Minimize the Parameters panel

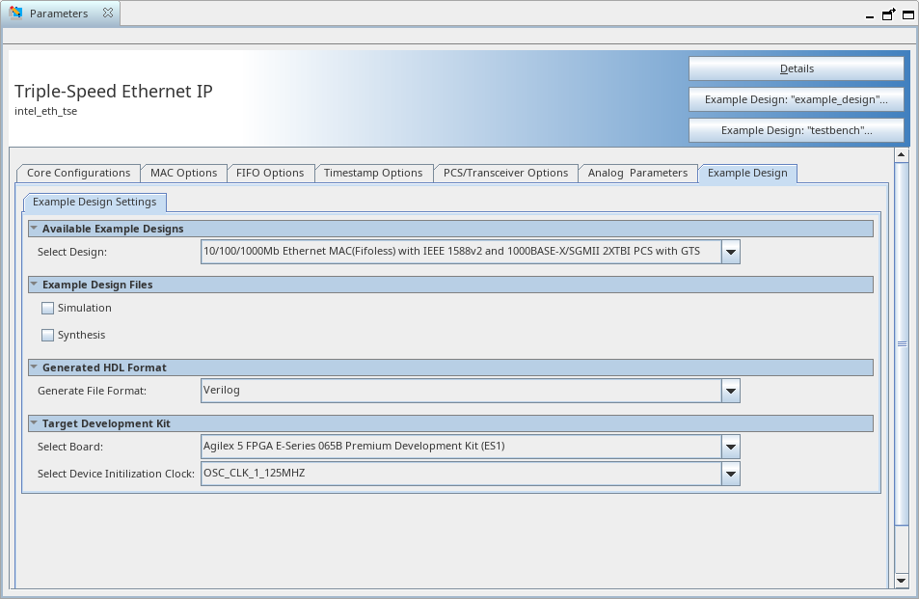pos(870,15)
